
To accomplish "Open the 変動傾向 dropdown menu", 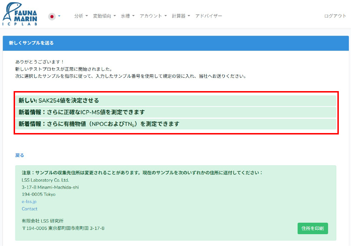I will point(104,16).
